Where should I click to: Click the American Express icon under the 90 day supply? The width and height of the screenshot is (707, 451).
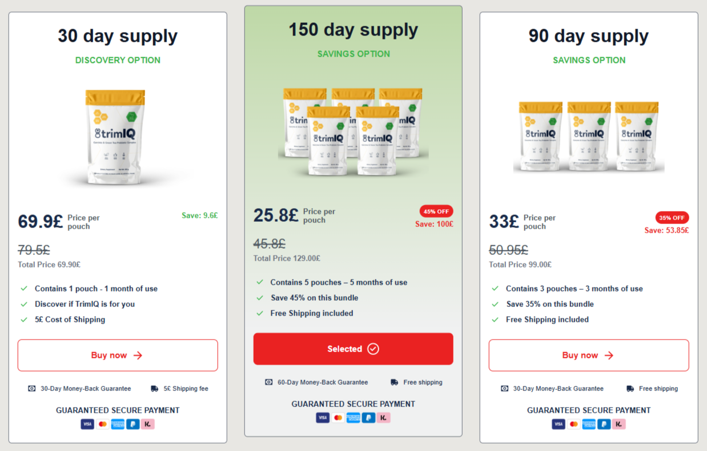589,424
